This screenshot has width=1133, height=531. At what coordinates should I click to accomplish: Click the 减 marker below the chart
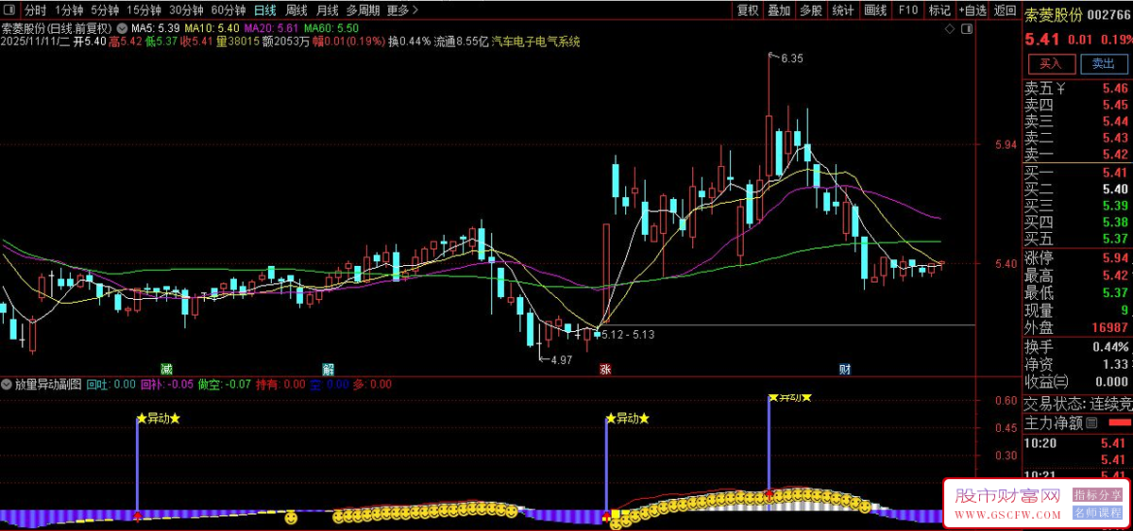click(x=166, y=369)
